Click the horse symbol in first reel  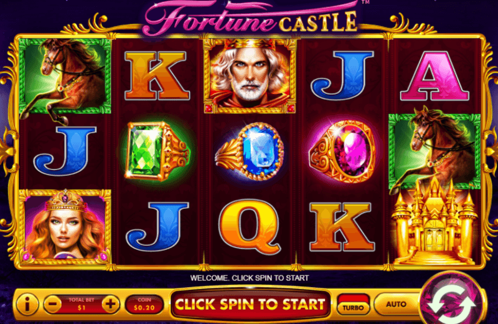pyautogui.click(x=65, y=80)
